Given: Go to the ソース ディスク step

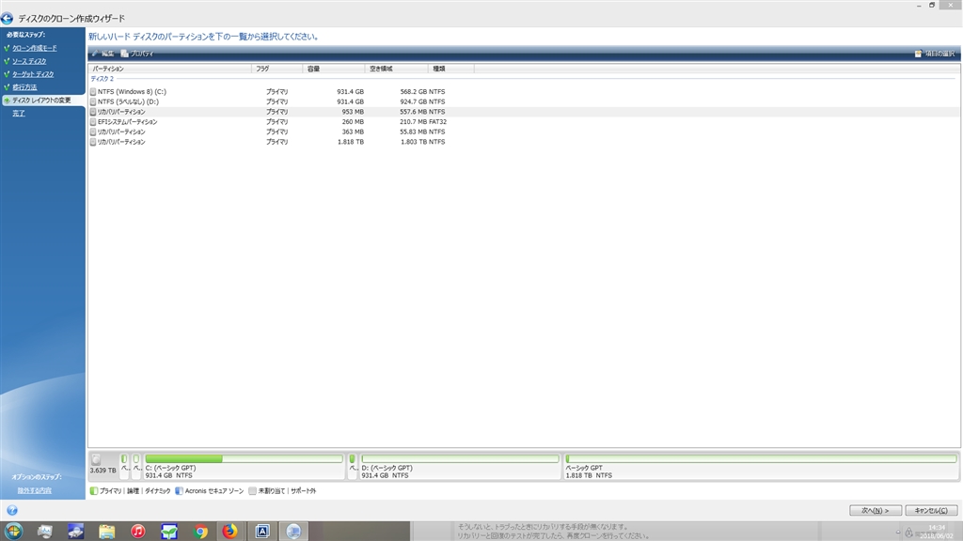Looking at the screenshot, I should (x=29, y=61).
